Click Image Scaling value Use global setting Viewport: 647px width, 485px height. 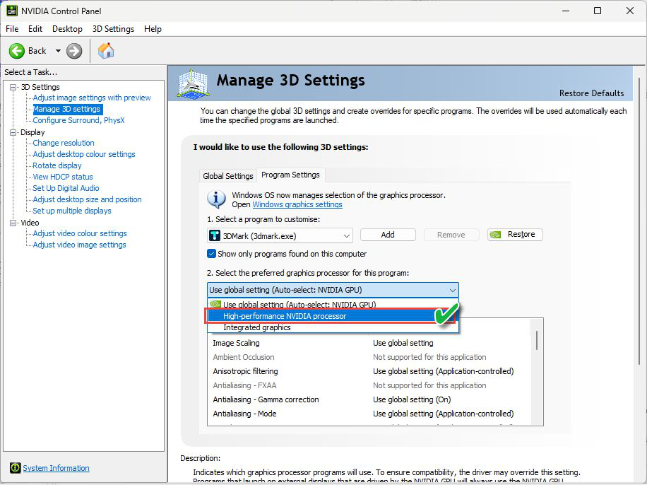[403, 344]
